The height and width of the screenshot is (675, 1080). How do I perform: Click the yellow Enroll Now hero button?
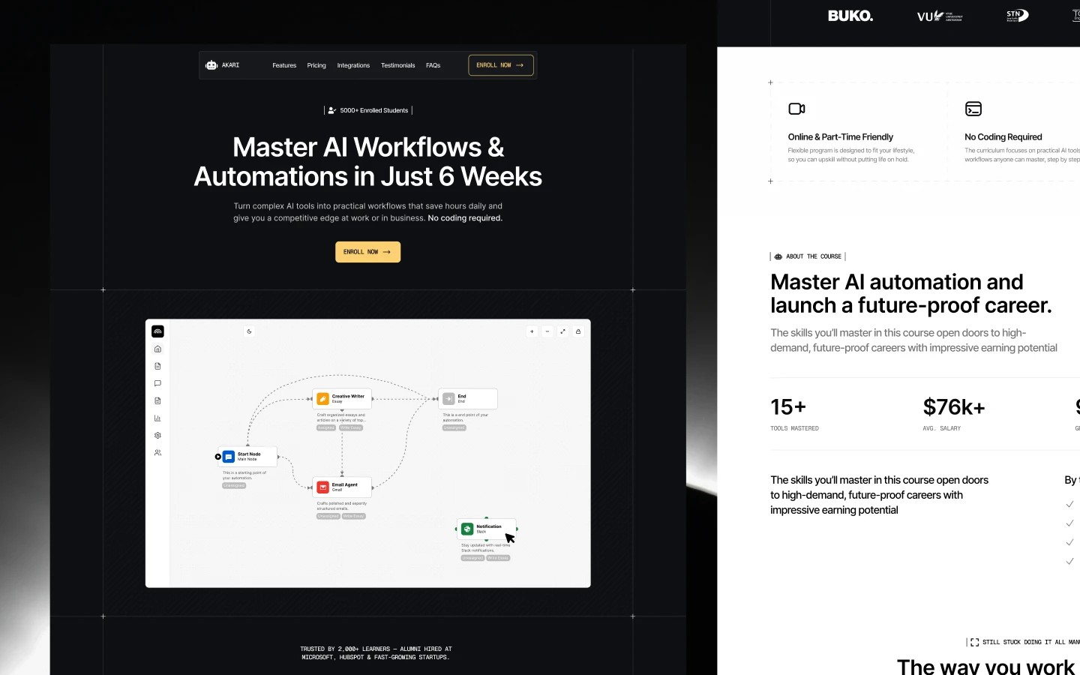[x=367, y=252]
